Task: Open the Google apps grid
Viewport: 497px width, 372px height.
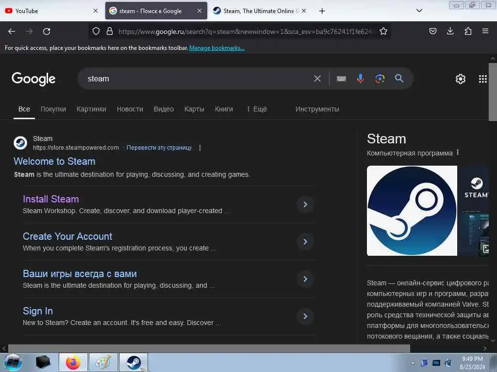Action: (x=483, y=79)
